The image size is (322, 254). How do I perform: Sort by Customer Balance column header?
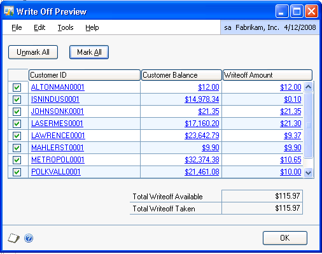tap(181, 75)
